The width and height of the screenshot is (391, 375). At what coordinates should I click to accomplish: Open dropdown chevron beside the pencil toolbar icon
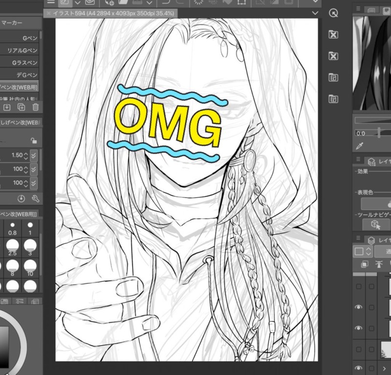coord(78,2)
